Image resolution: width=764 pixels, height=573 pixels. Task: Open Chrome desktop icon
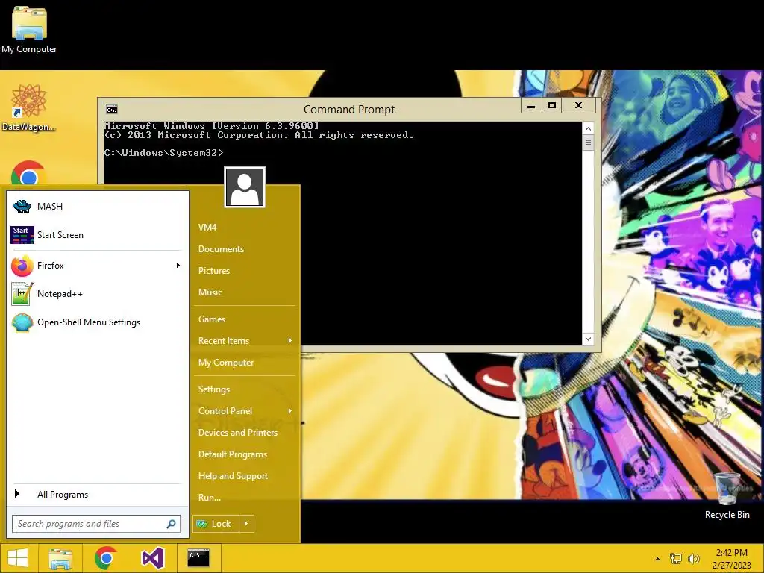(x=28, y=173)
